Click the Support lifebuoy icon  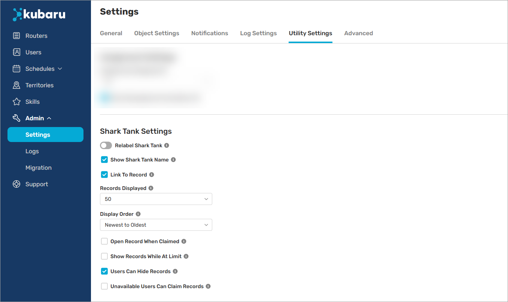click(x=16, y=184)
